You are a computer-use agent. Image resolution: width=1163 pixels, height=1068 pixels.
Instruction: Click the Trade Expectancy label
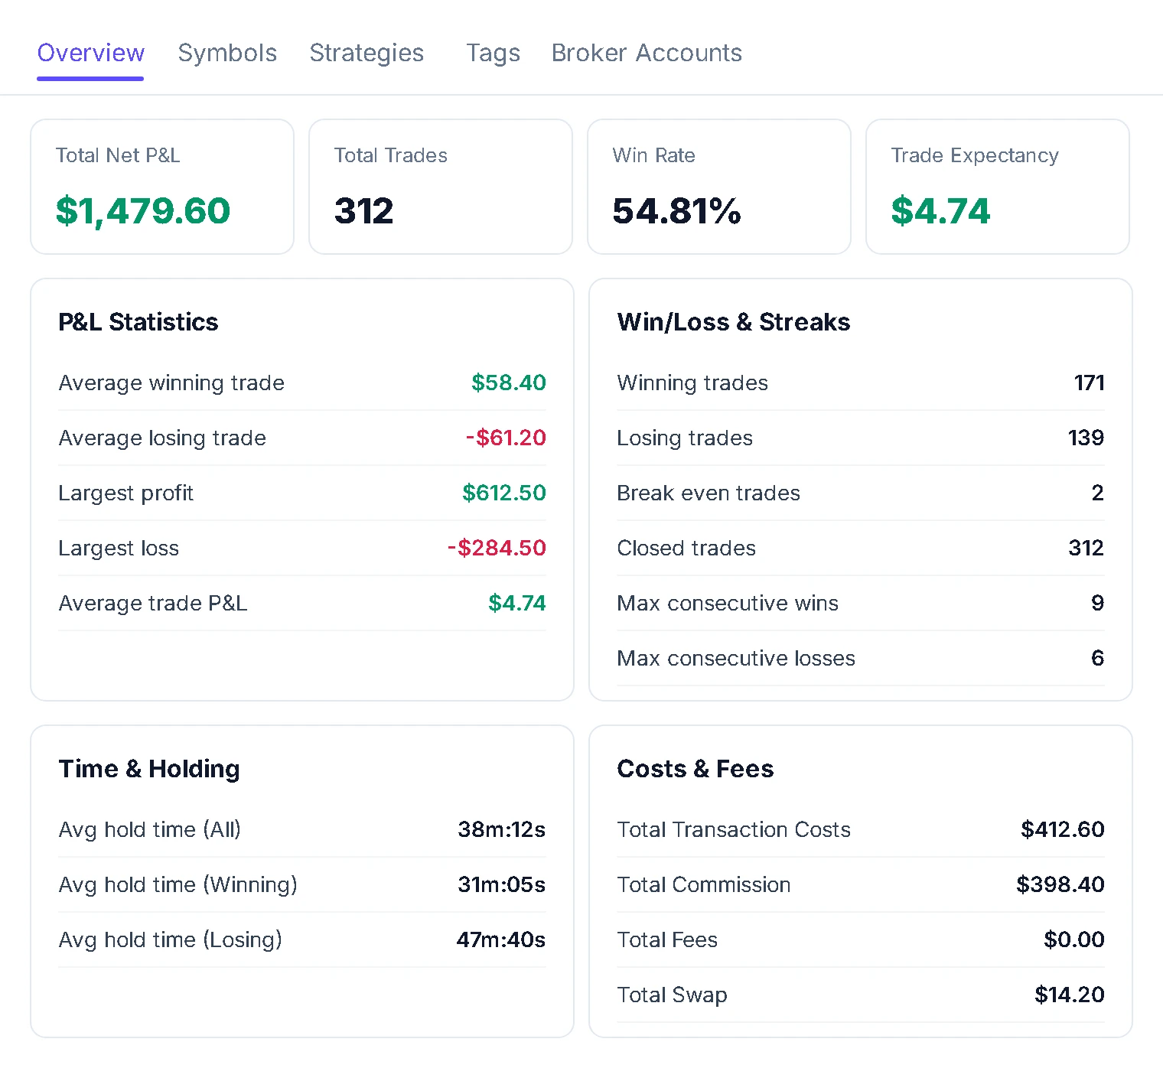point(975,155)
